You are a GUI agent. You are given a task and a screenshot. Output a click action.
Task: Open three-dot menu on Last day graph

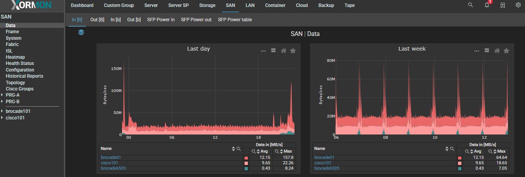click(263, 51)
